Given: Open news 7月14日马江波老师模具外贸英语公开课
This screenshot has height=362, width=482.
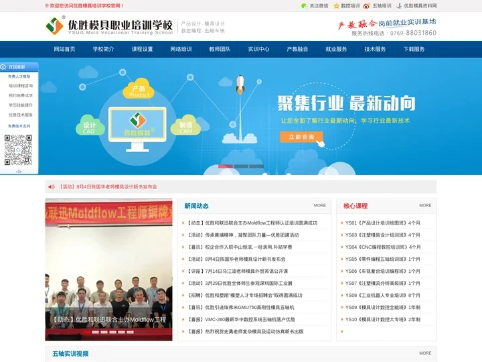Looking at the screenshot, I should click(237, 271).
